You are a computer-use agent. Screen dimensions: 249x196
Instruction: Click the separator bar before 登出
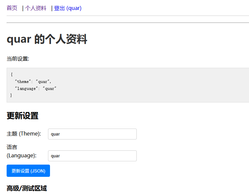tap(52, 8)
